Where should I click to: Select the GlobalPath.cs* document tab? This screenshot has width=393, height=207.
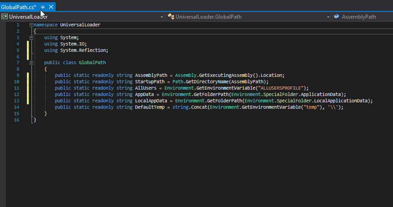(x=19, y=7)
